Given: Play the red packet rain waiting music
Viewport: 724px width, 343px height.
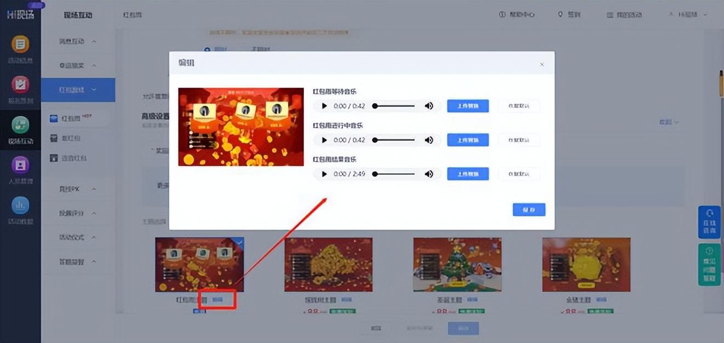Looking at the screenshot, I should tap(324, 106).
